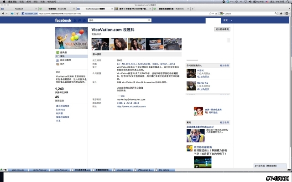The height and width of the screenshot is (182, 292).
Task: Click the Mercy Ku name link
Action: [x=203, y=83]
